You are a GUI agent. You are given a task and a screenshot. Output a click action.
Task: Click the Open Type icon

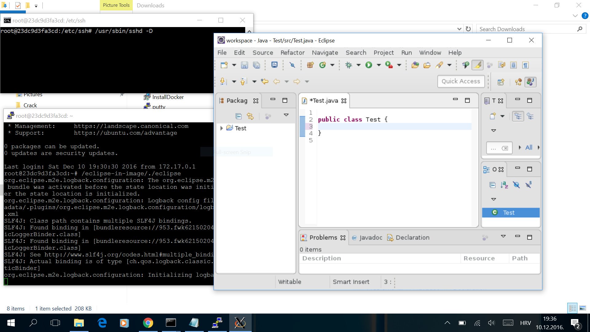415,65
